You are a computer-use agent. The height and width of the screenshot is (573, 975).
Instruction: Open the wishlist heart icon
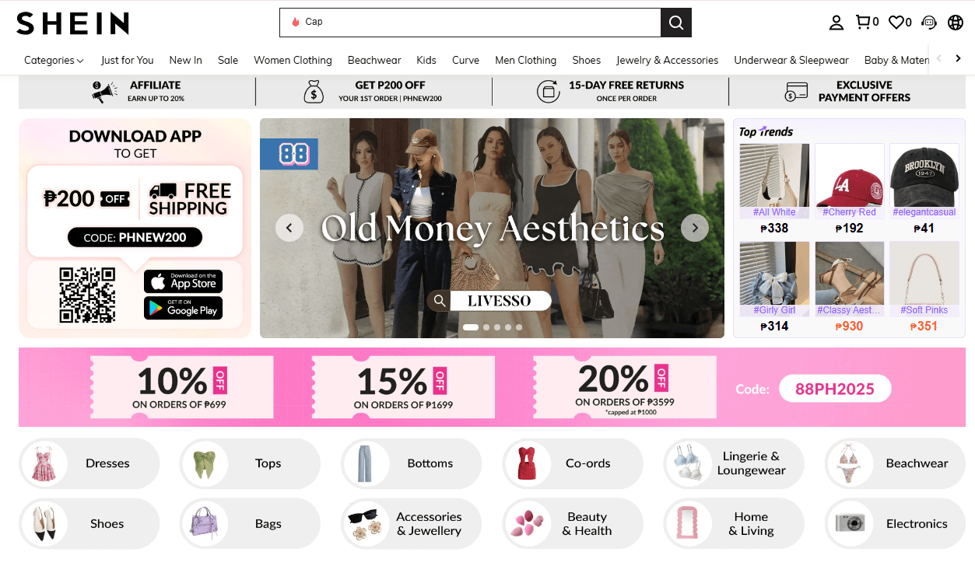pos(900,23)
